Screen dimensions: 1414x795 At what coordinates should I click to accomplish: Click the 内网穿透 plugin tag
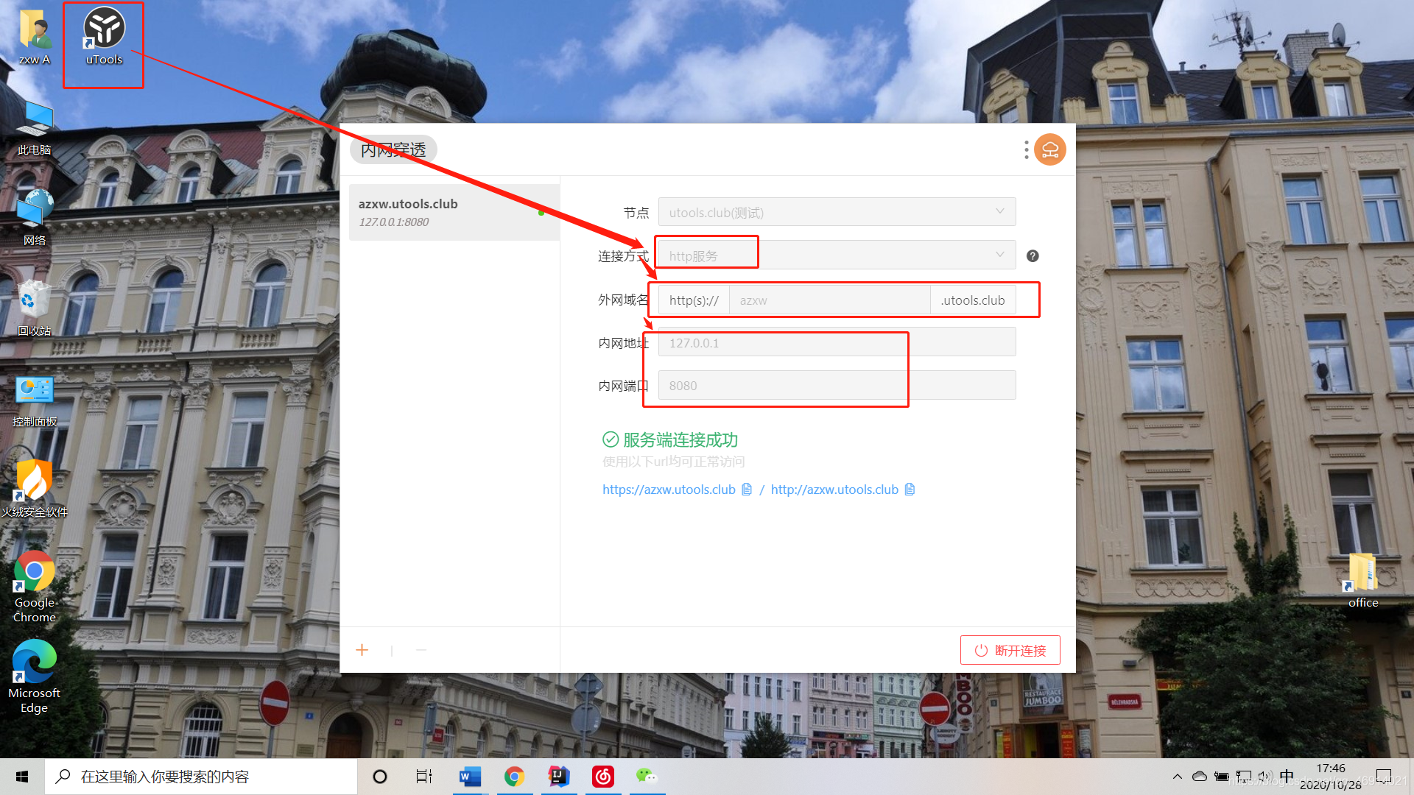[x=393, y=149]
